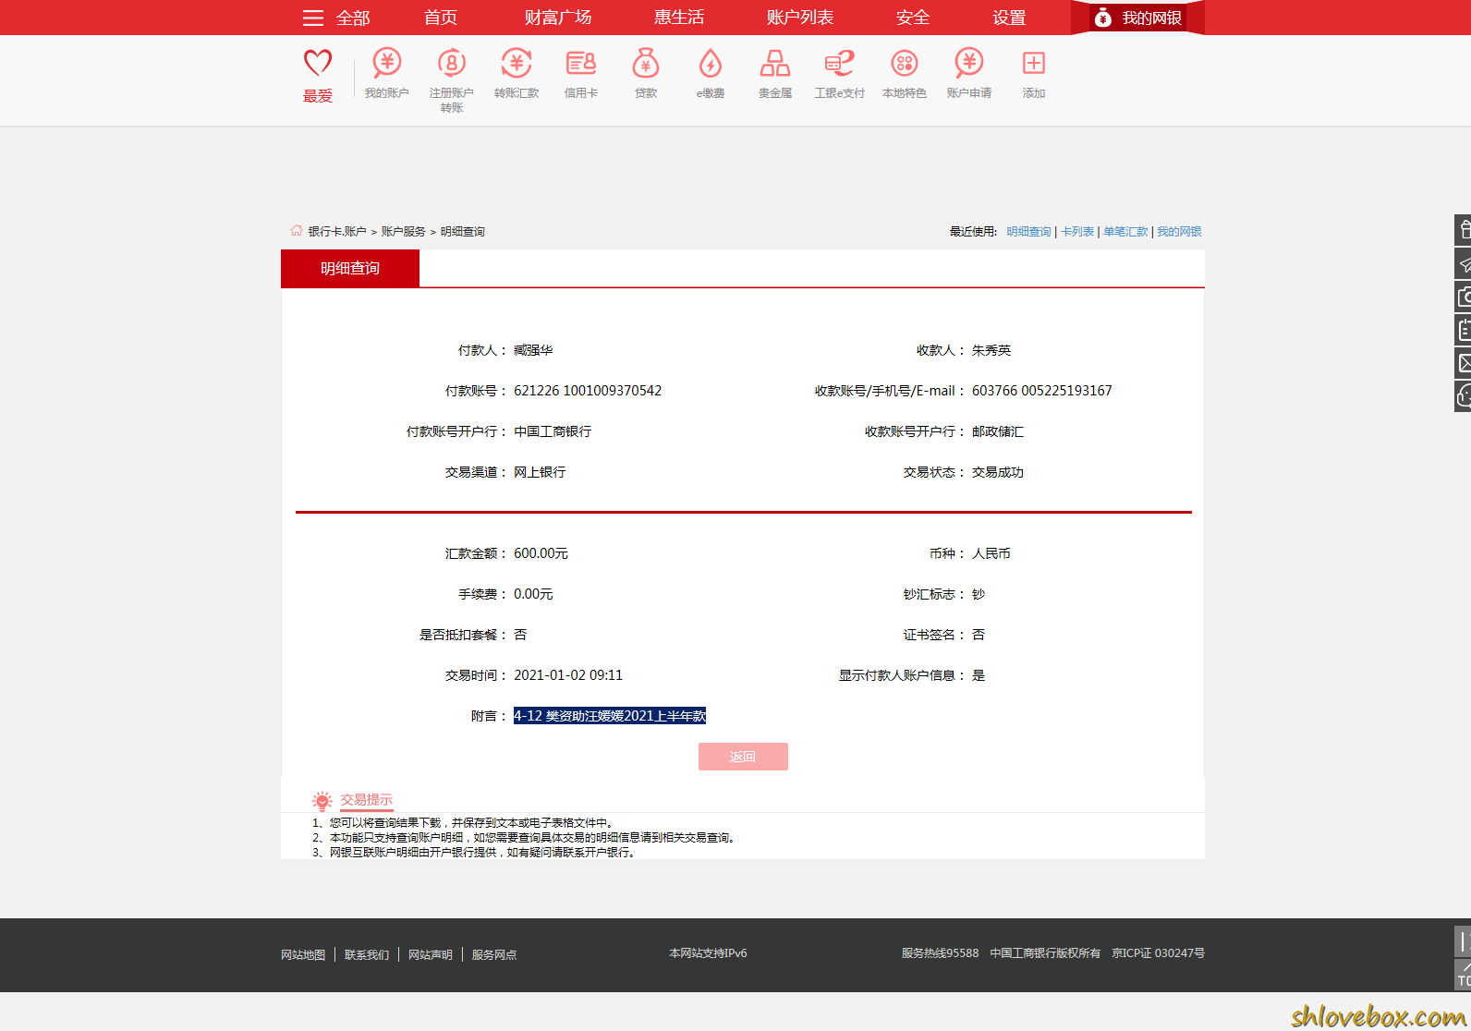Click the home icon in breadcrumb
Viewport: 1471px width, 1031px height.
(x=297, y=231)
